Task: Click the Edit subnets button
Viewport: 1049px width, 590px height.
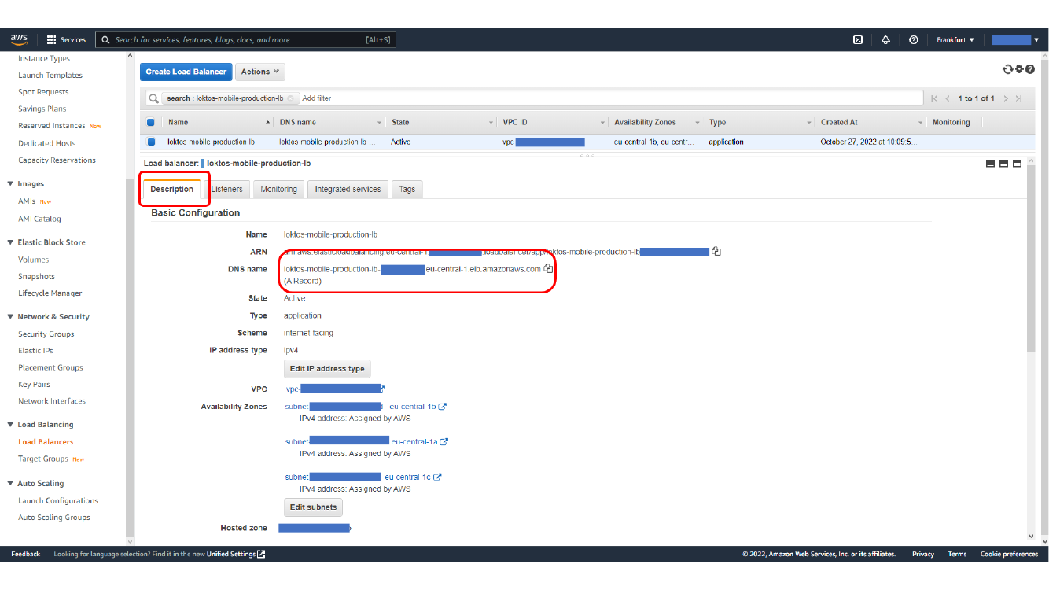Action: coord(313,507)
